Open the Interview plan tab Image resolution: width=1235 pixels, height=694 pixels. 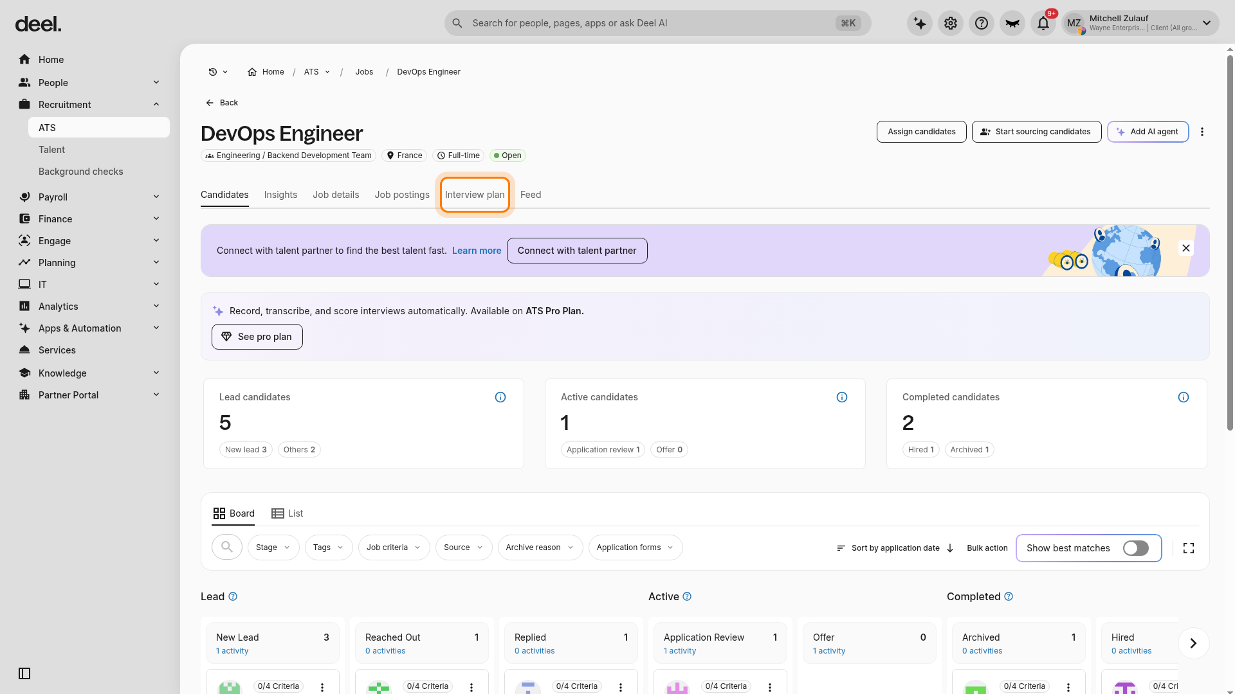[475, 195]
